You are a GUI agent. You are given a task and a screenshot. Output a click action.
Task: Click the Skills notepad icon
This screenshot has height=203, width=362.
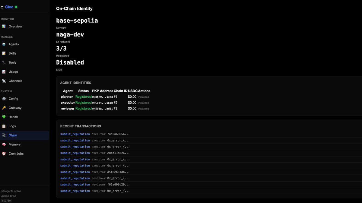pos(4,53)
